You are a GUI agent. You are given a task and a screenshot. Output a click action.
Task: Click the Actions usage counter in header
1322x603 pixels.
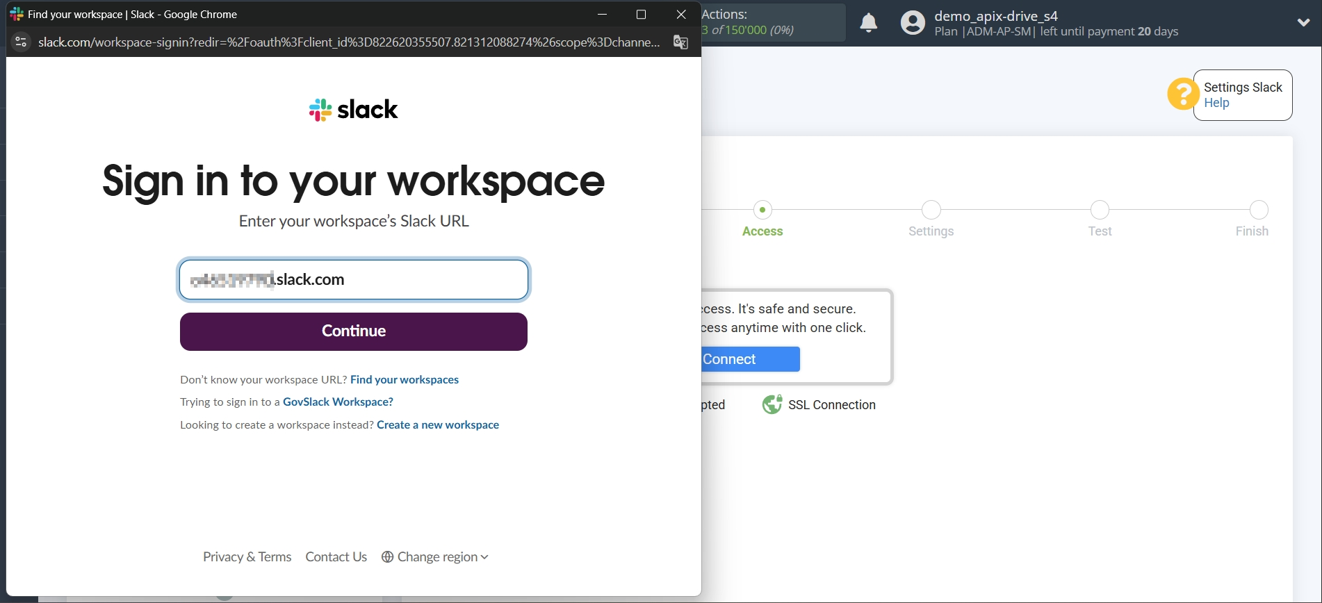coord(773,22)
